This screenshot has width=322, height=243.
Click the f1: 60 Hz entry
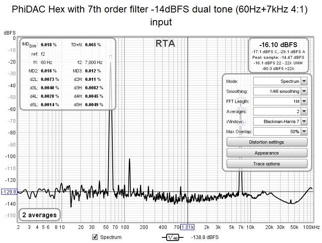pos(43,62)
